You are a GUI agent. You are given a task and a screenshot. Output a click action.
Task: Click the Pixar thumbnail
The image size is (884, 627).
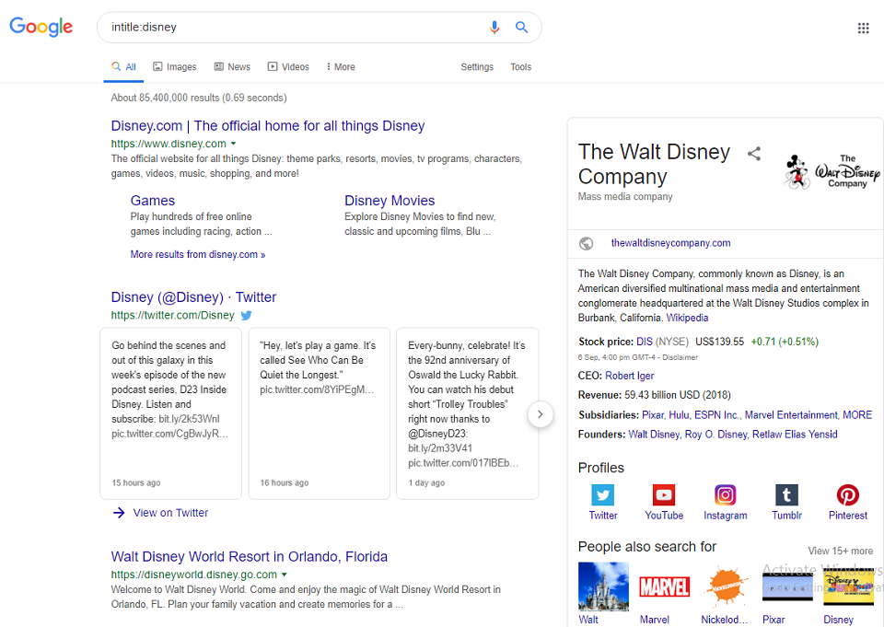787,586
